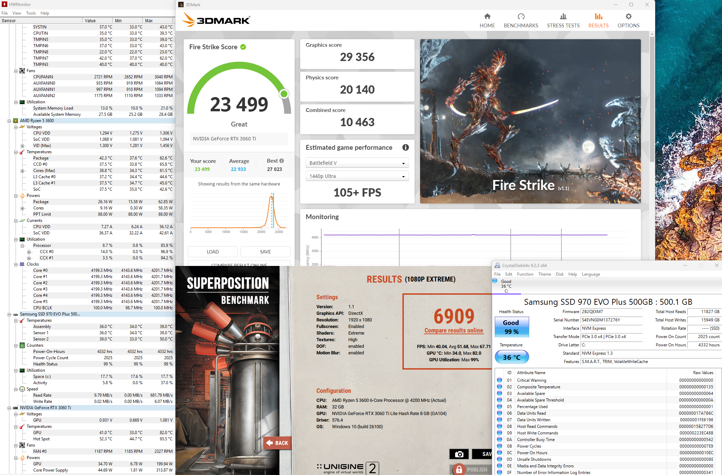722x475 pixels.
Task: Click the Average score 22 933 value
Action: (x=238, y=169)
